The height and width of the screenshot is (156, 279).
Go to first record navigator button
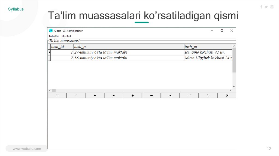(57, 95)
